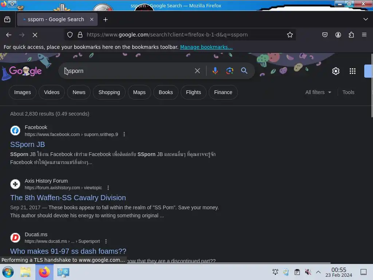
Task: Open Google quick settings gear
Action: tap(335, 71)
